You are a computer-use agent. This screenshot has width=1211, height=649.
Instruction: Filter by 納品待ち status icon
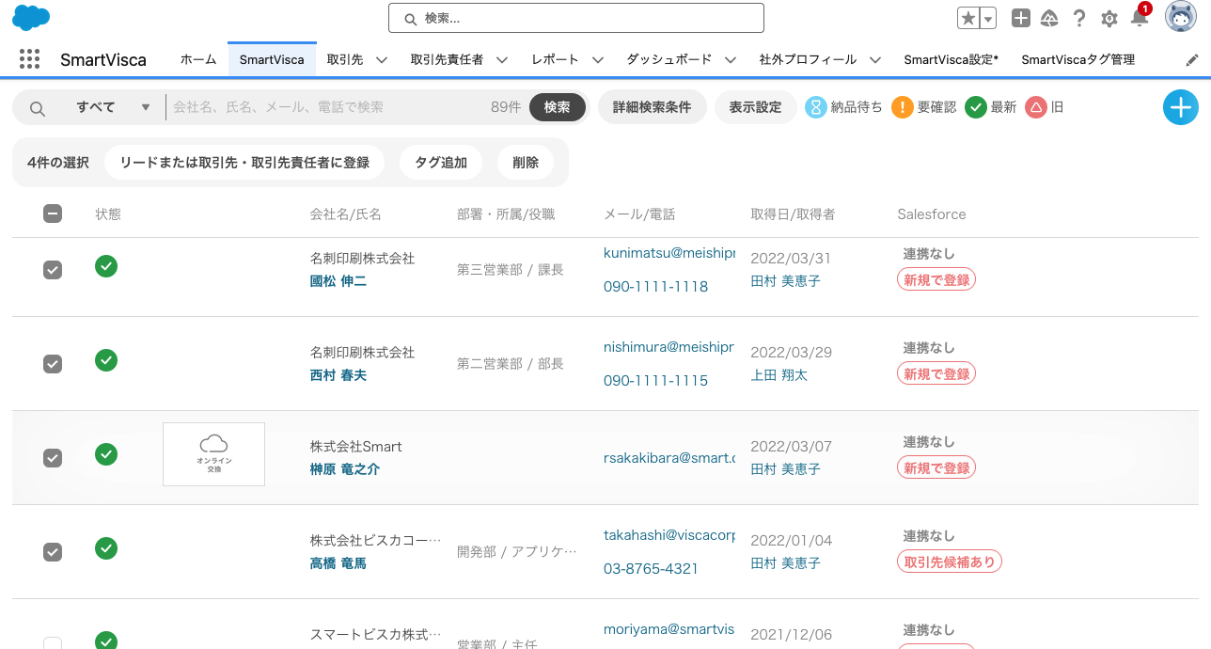pyautogui.click(x=815, y=107)
